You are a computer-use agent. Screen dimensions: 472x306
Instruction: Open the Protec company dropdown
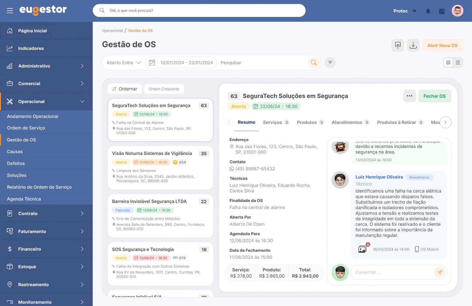click(405, 11)
